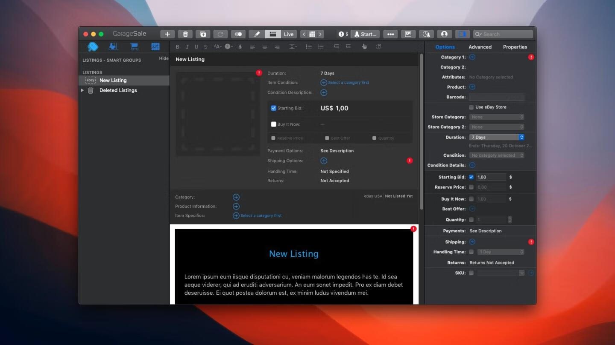Click the bulleted list formatting icon
Image resolution: width=615 pixels, height=345 pixels.
[308, 47]
